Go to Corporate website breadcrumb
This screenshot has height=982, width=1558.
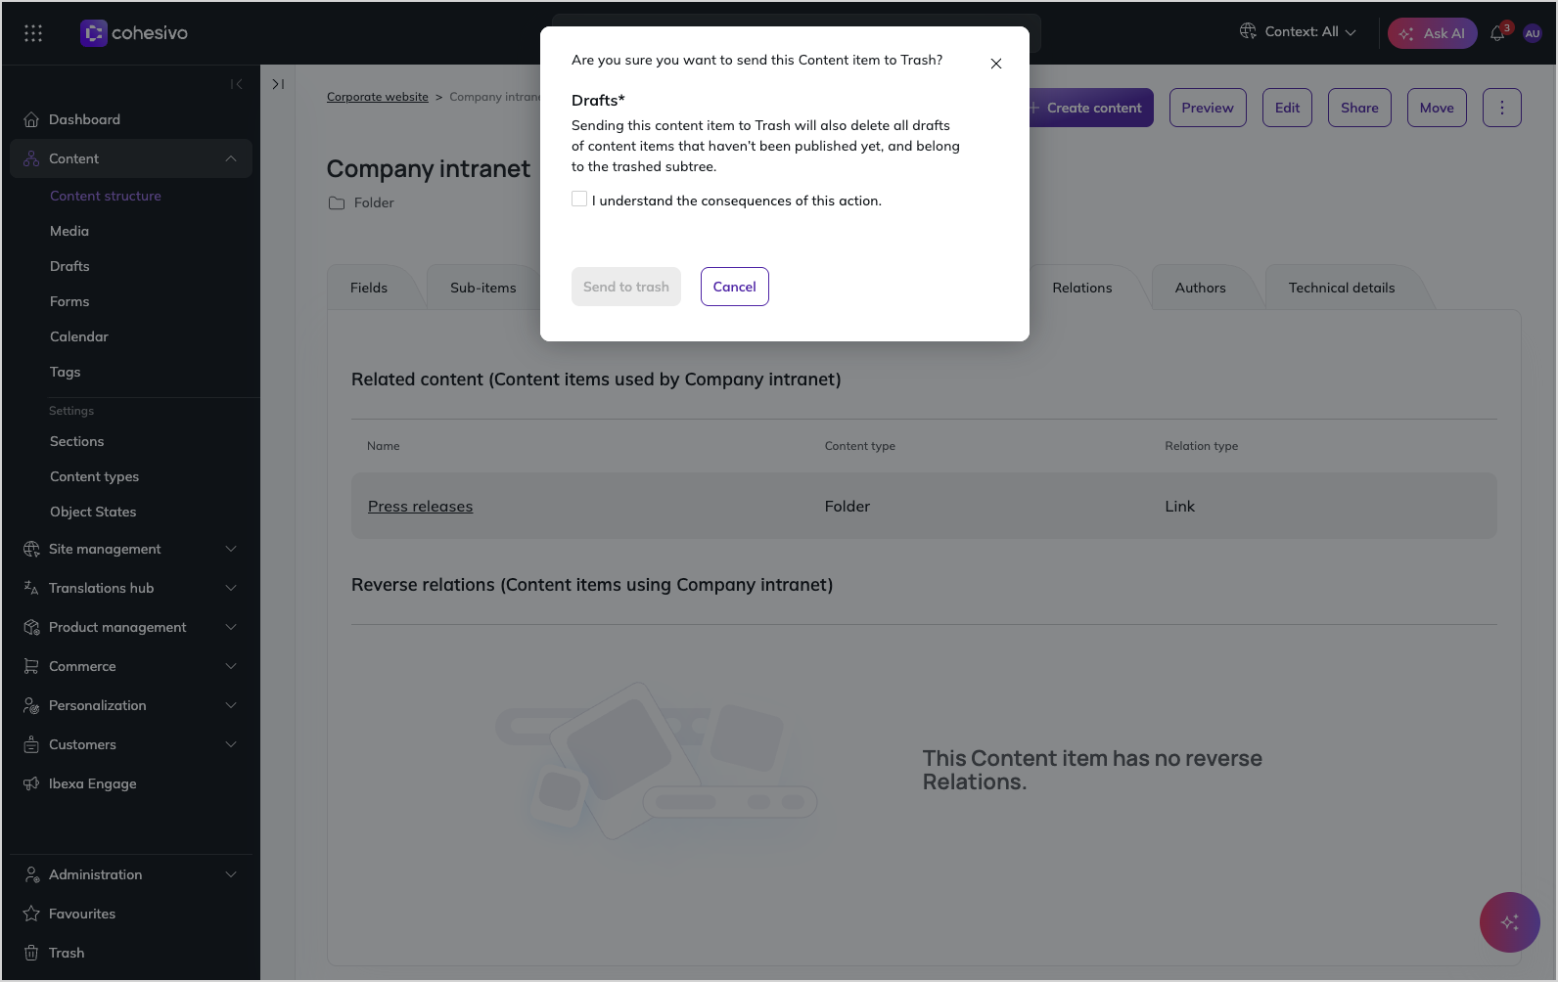[378, 97]
